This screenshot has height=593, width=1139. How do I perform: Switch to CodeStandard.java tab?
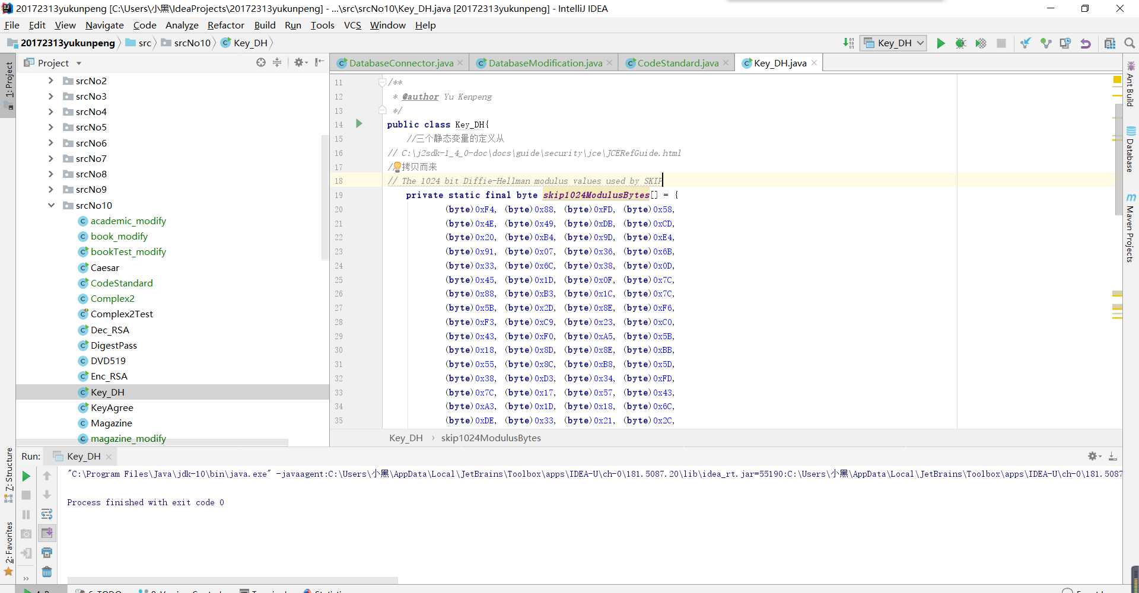pos(677,63)
